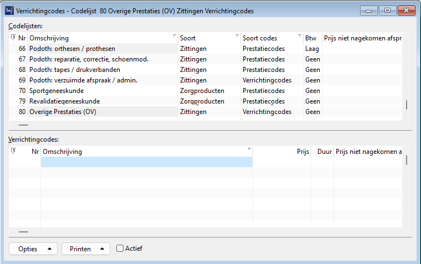Click the sort arrow in the Soort codes header
421x264 pixels.
click(x=300, y=35)
